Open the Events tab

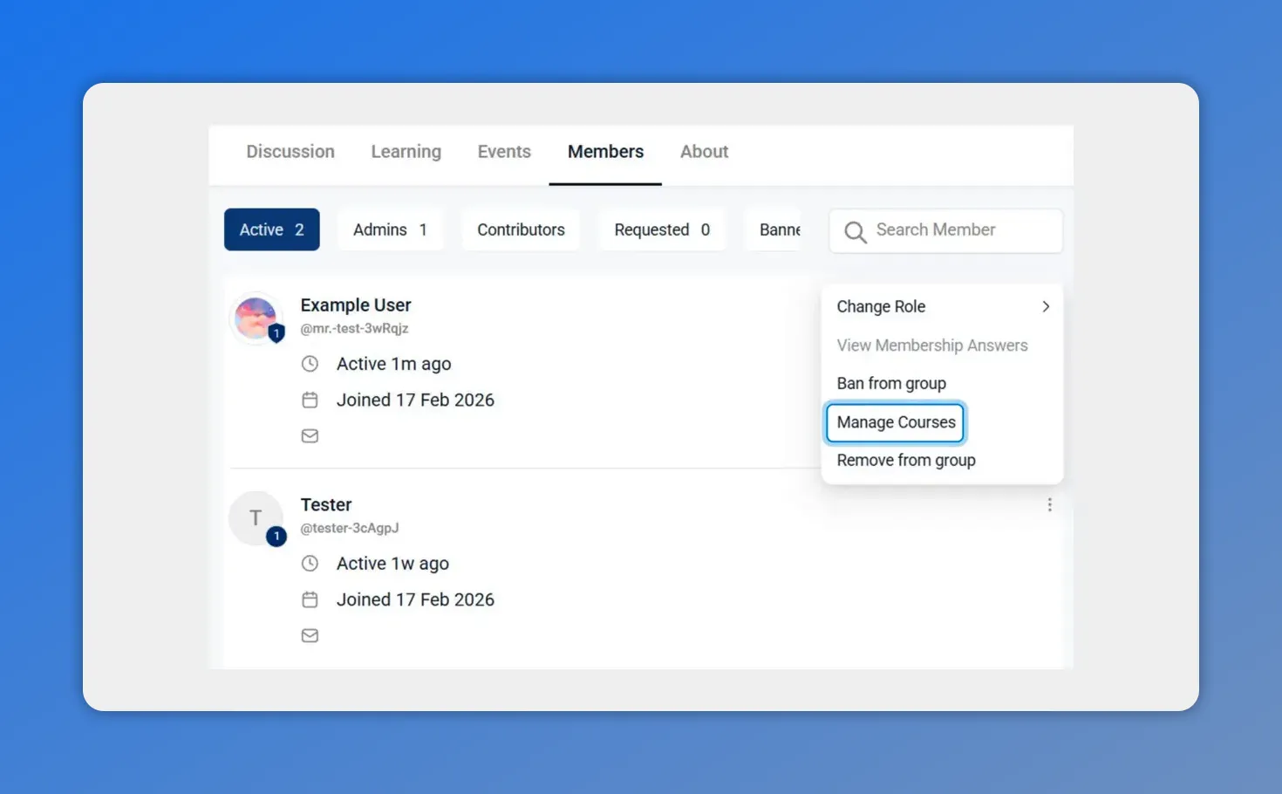(504, 151)
